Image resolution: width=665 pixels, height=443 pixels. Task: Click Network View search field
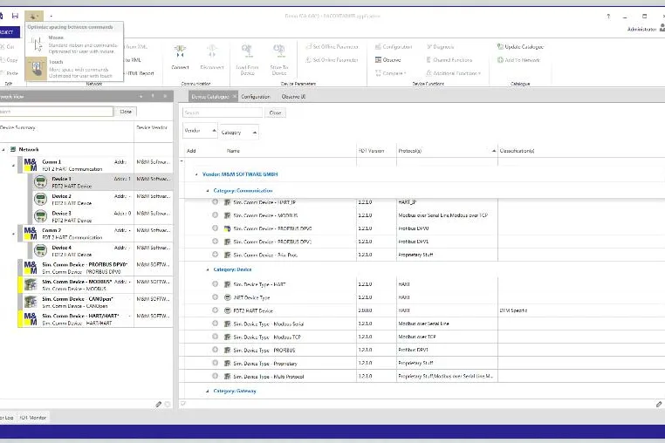point(56,112)
